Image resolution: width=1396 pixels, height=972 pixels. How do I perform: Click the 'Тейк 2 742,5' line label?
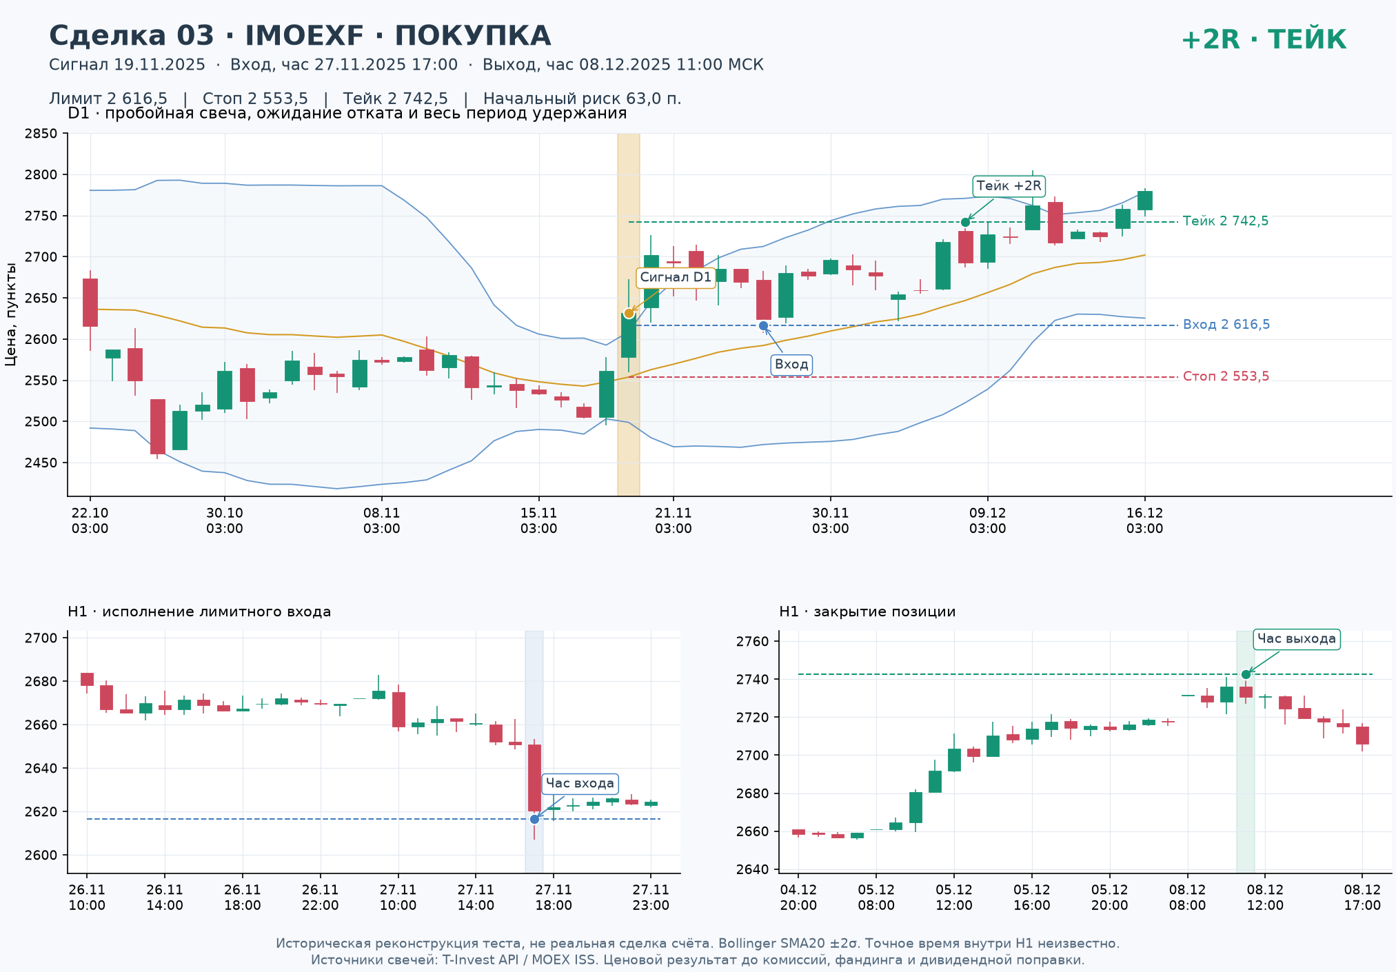[1226, 221]
